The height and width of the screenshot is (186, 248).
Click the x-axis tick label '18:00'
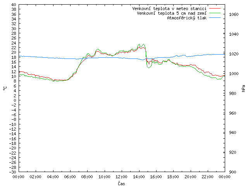(173, 177)
